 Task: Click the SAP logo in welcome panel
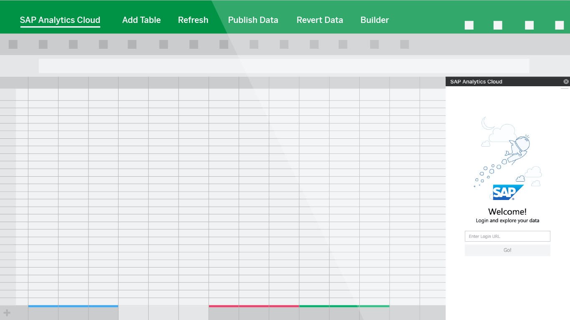tap(508, 192)
